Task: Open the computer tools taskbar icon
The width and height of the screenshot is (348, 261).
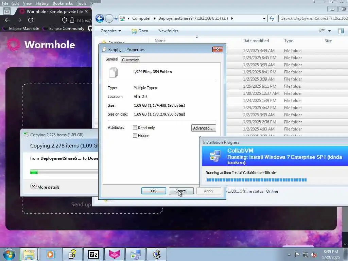Action: tap(157, 254)
